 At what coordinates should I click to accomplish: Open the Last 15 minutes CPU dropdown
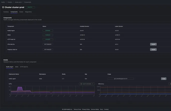(87, 84)
